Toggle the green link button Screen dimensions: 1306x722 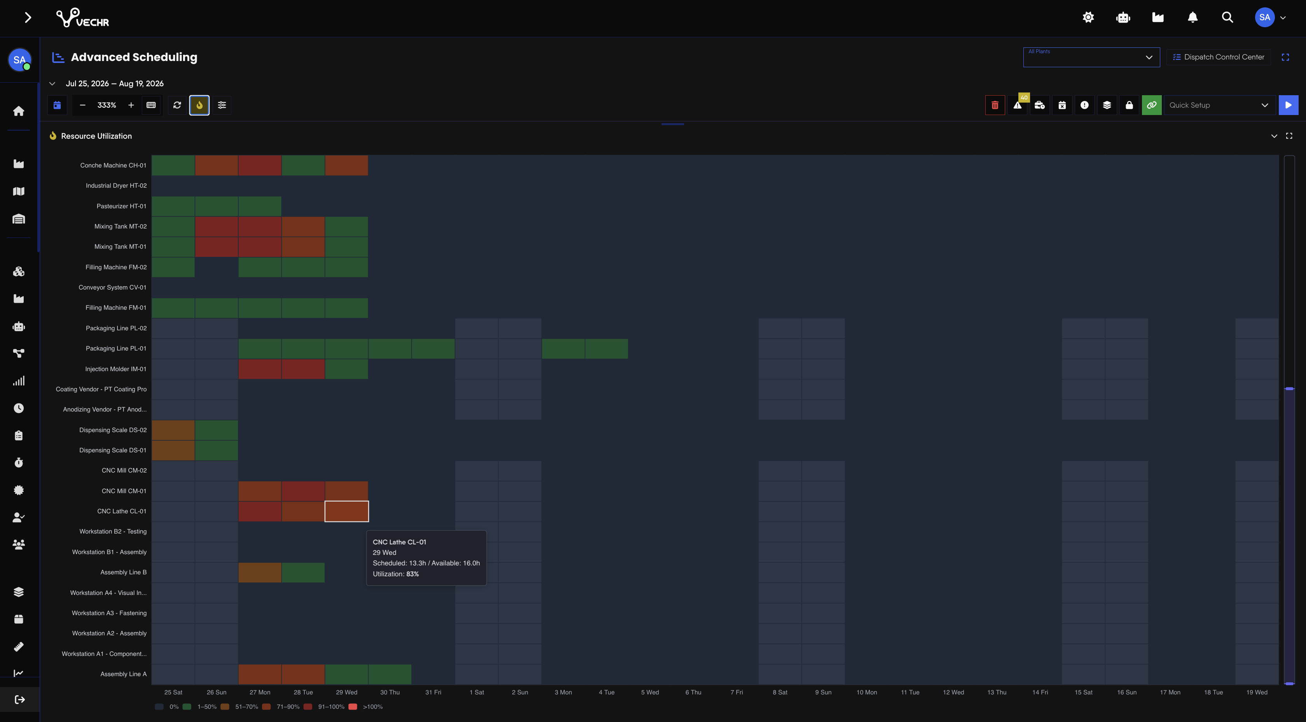coord(1151,105)
